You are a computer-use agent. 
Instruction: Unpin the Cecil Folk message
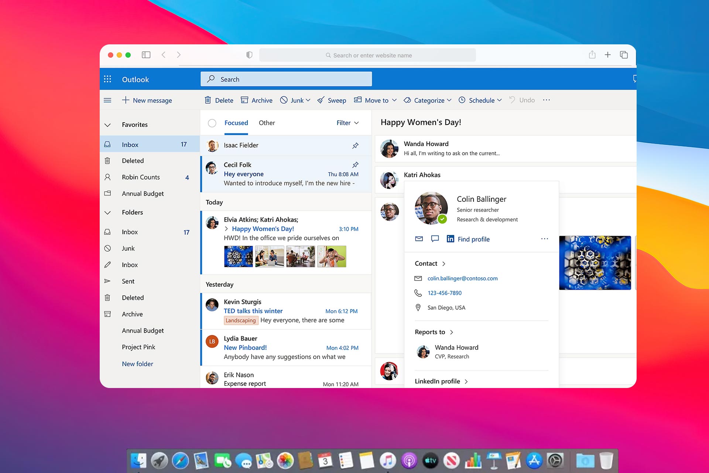click(355, 165)
